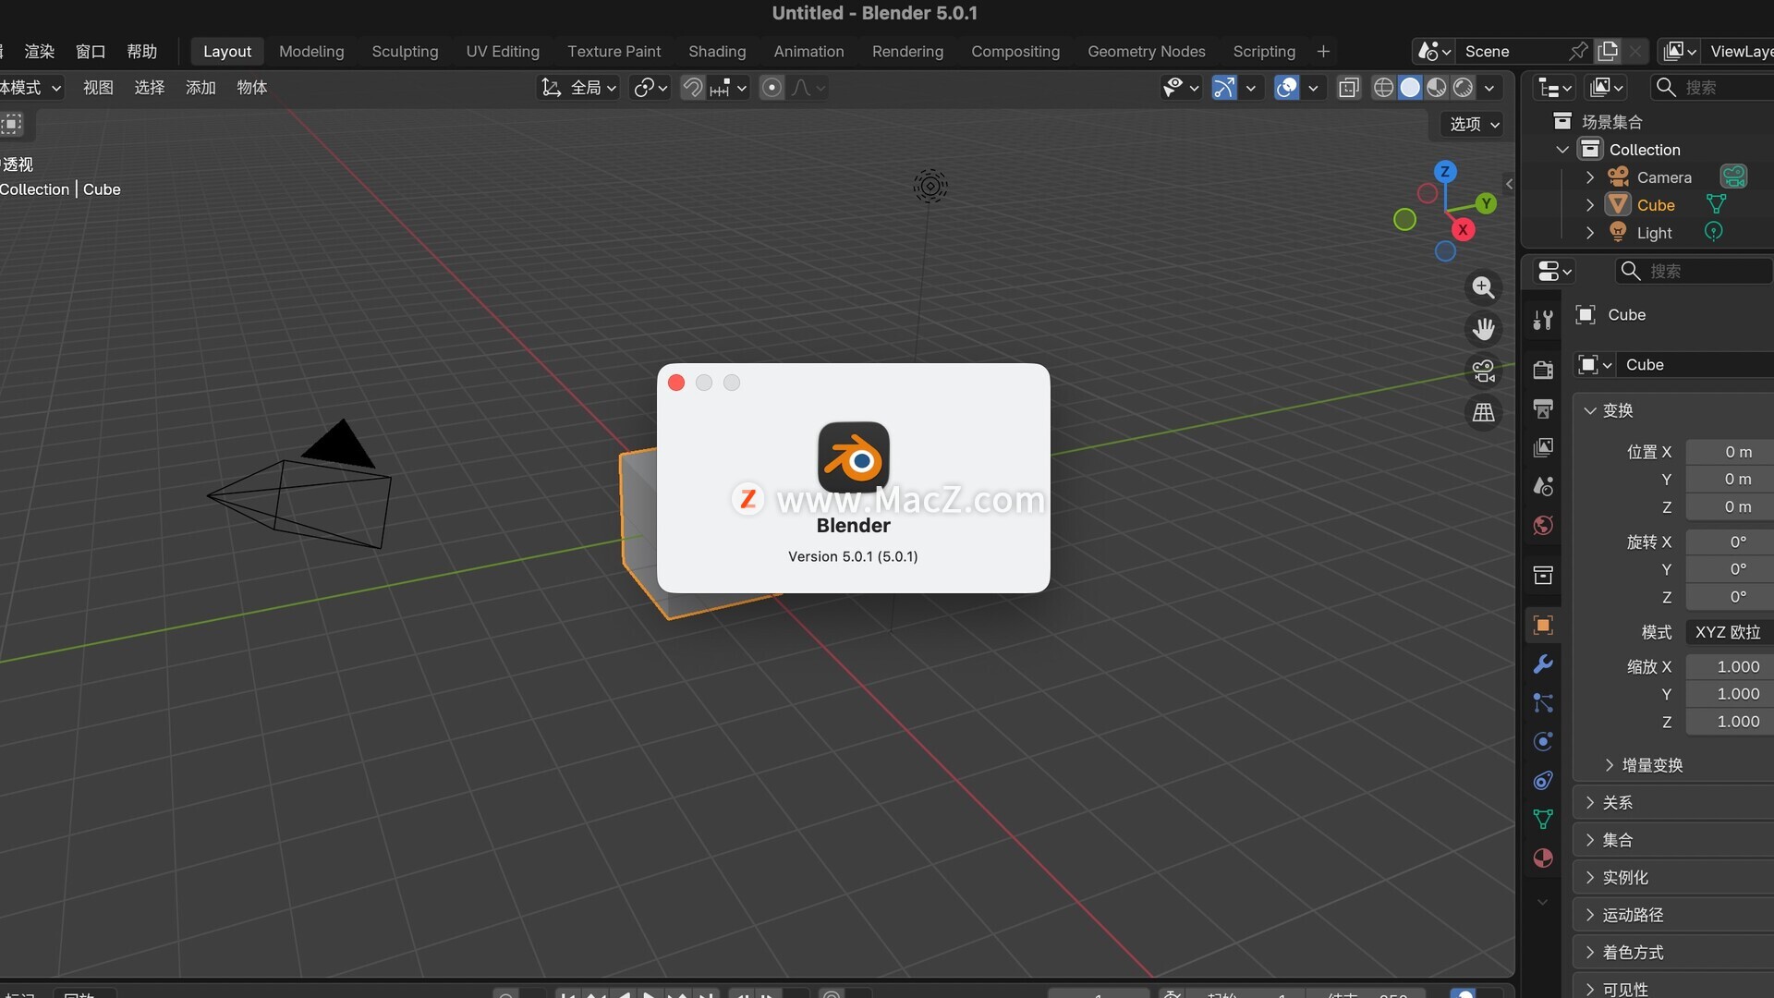
Task: Open the World properties tab icon
Action: pyautogui.click(x=1542, y=525)
